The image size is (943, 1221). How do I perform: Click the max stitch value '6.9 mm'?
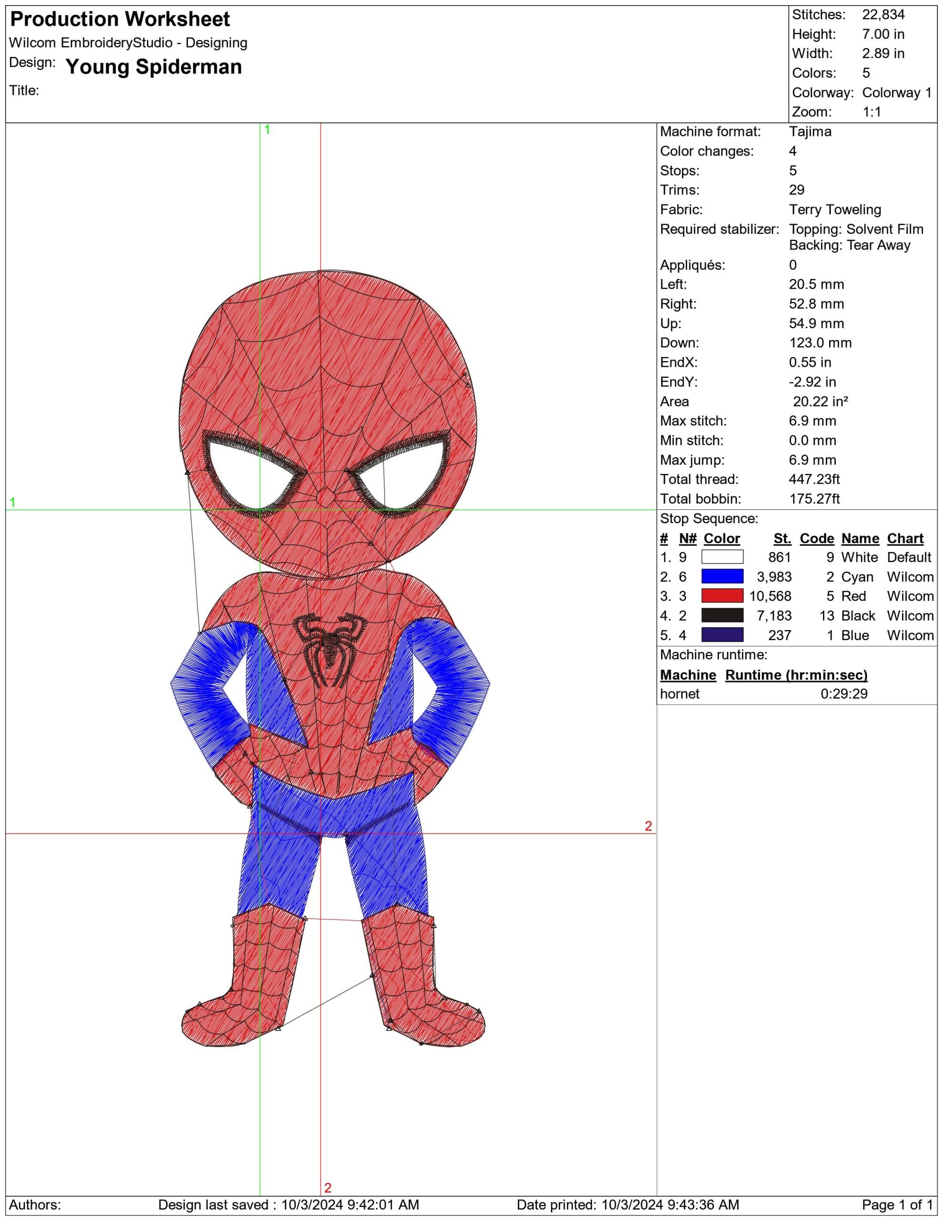click(x=812, y=421)
